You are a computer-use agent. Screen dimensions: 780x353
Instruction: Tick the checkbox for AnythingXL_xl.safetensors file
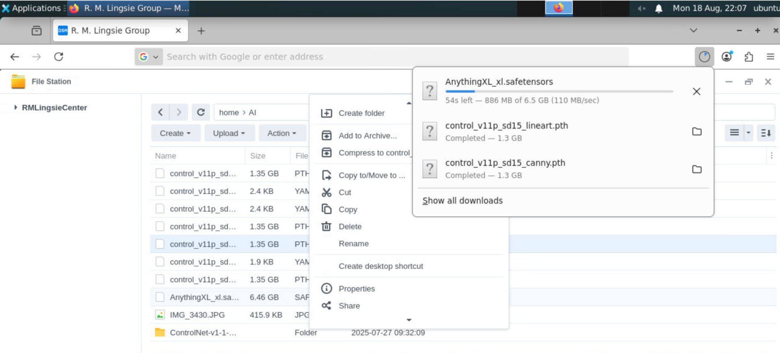pos(160,297)
